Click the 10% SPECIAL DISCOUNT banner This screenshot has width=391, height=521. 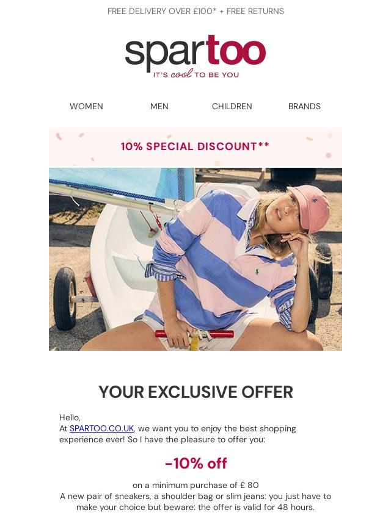point(195,146)
